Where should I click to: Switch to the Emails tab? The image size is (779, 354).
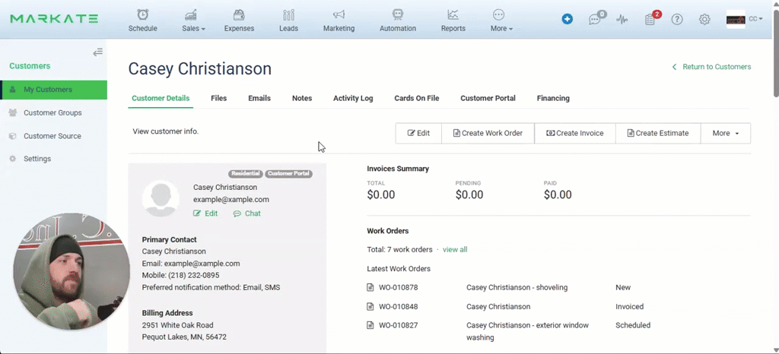[259, 98]
